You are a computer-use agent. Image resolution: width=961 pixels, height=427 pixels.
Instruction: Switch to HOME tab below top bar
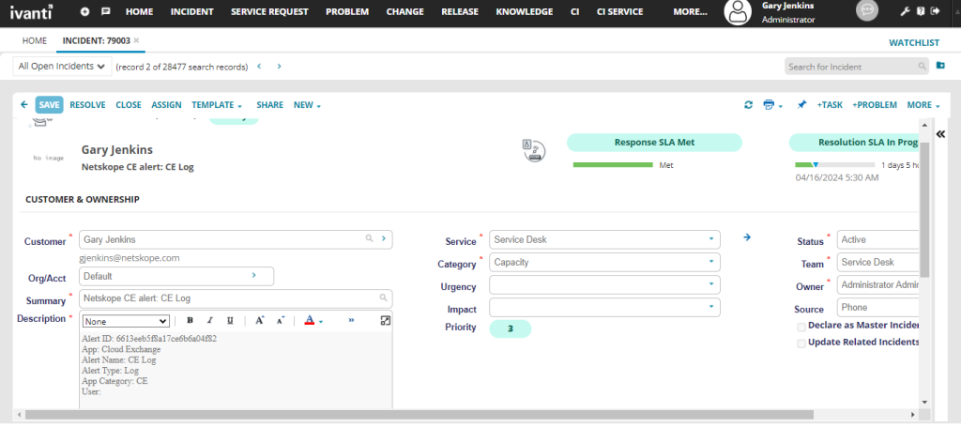pyautogui.click(x=35, y=40)
